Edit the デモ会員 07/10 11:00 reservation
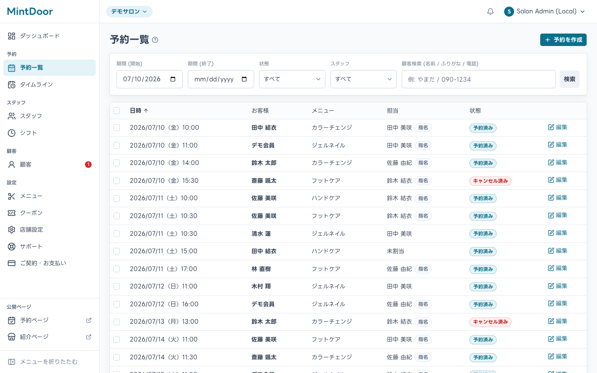The height and width of the screenshot is (373, 597). click(x=558, y=145)
